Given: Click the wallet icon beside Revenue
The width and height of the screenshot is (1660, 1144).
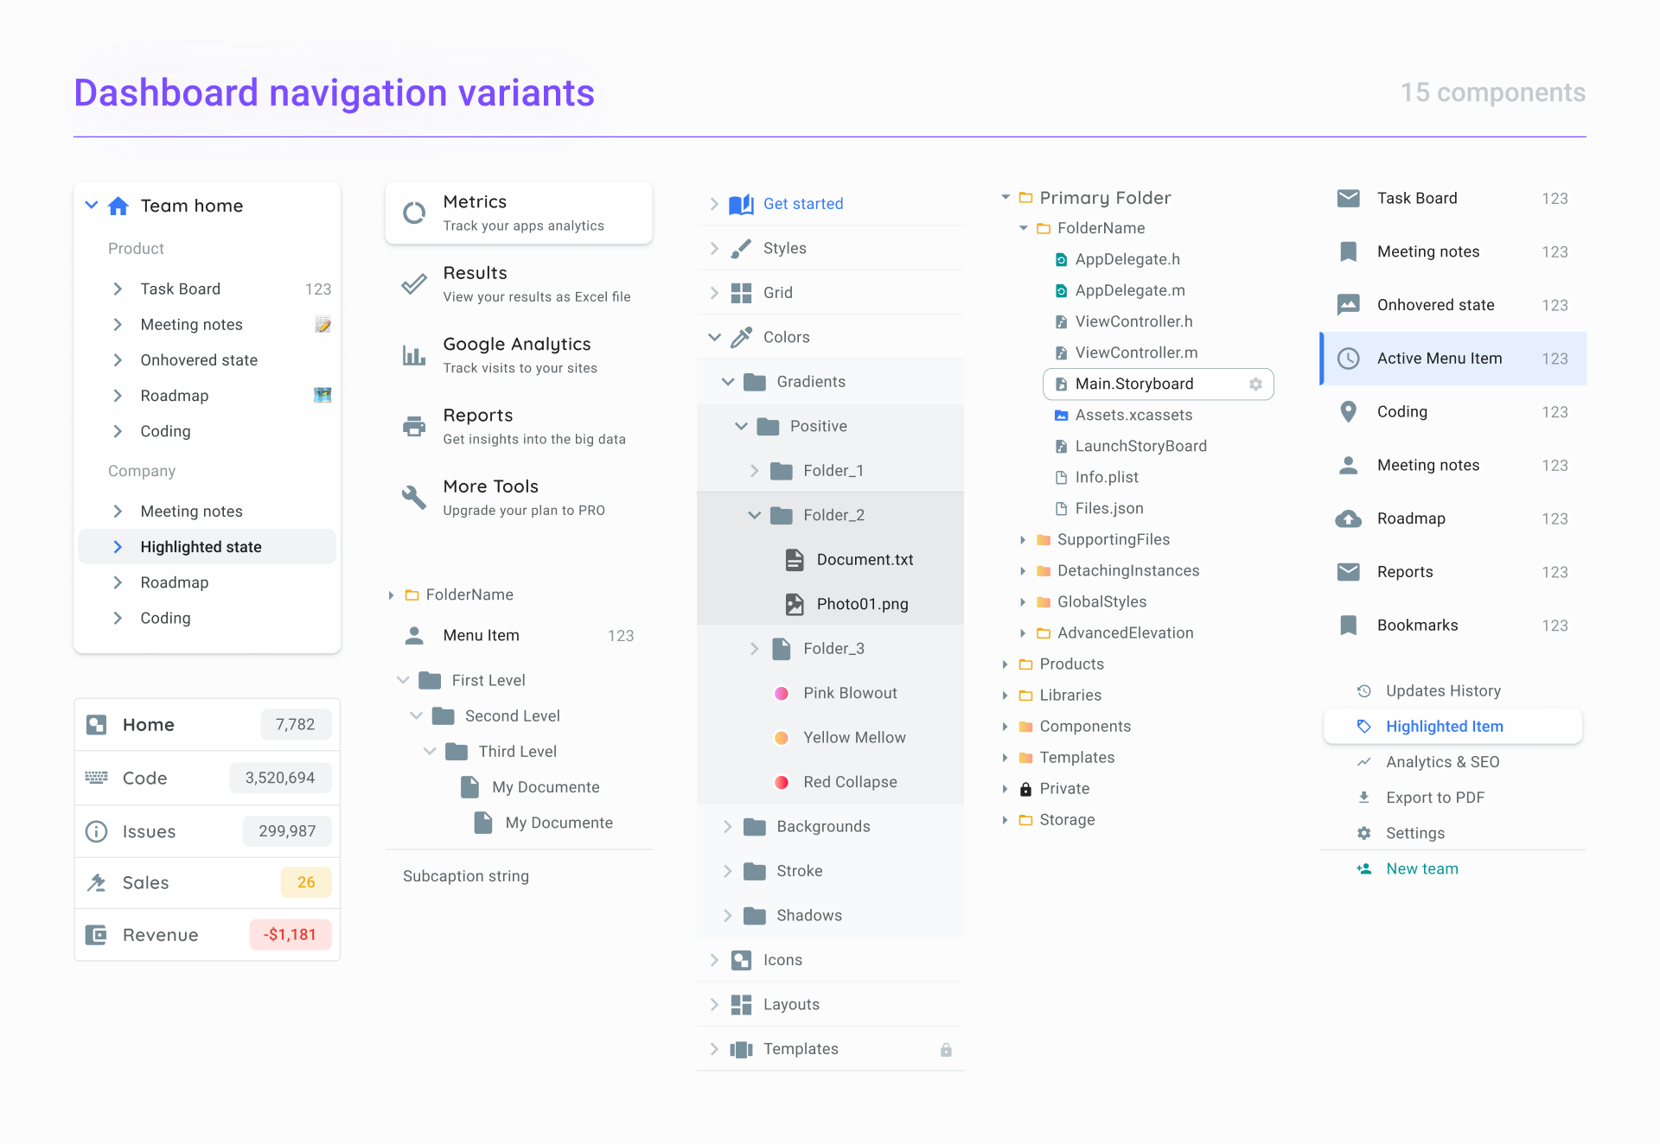Looking at the screenshot, I should (x=97, y=935).
